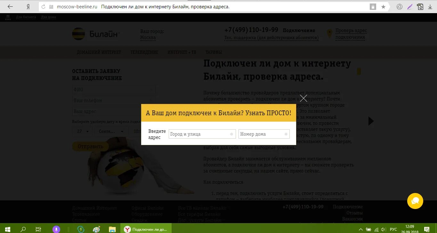Click footer link 'Отзывы'
This screenshot has width=437, height=233.
tap(354, 213)
